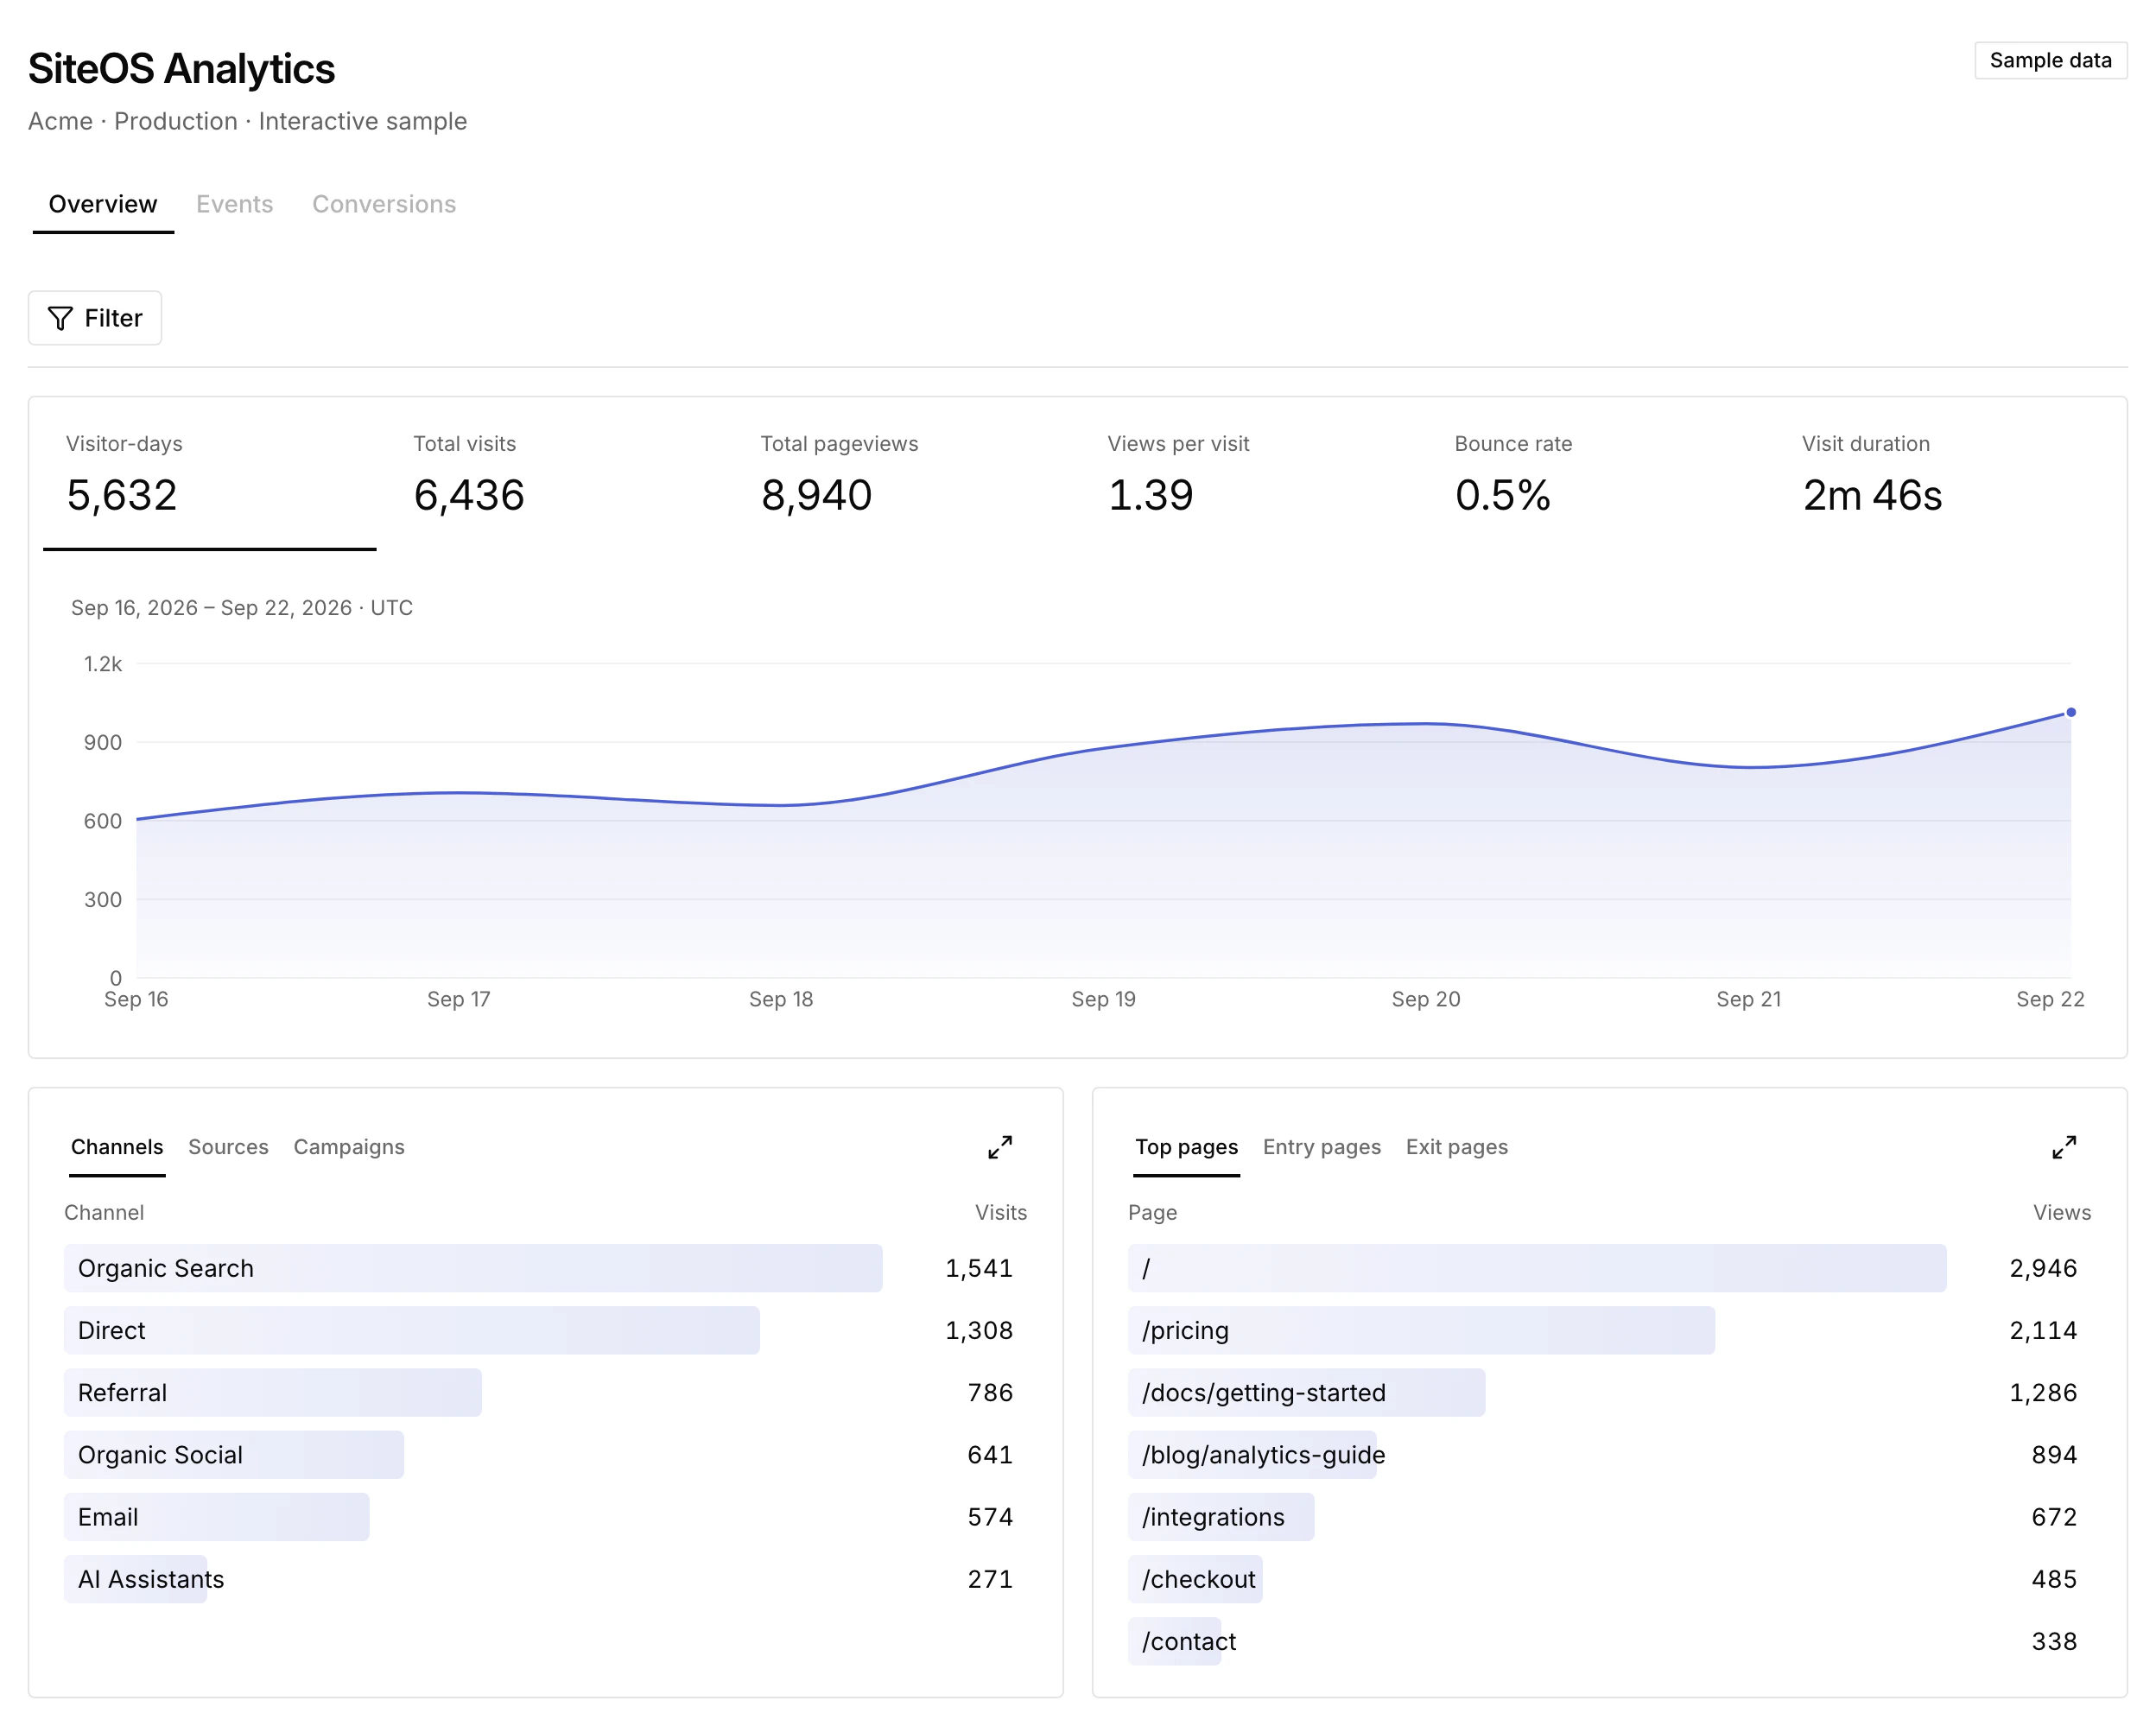Switch to Exit pages tab
Viewport: 2156px width, 1726px height.
(x=1456, y=1147)
